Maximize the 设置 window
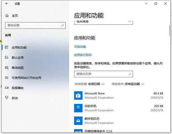Screen dimensions: 172x134 coord(156,3)
